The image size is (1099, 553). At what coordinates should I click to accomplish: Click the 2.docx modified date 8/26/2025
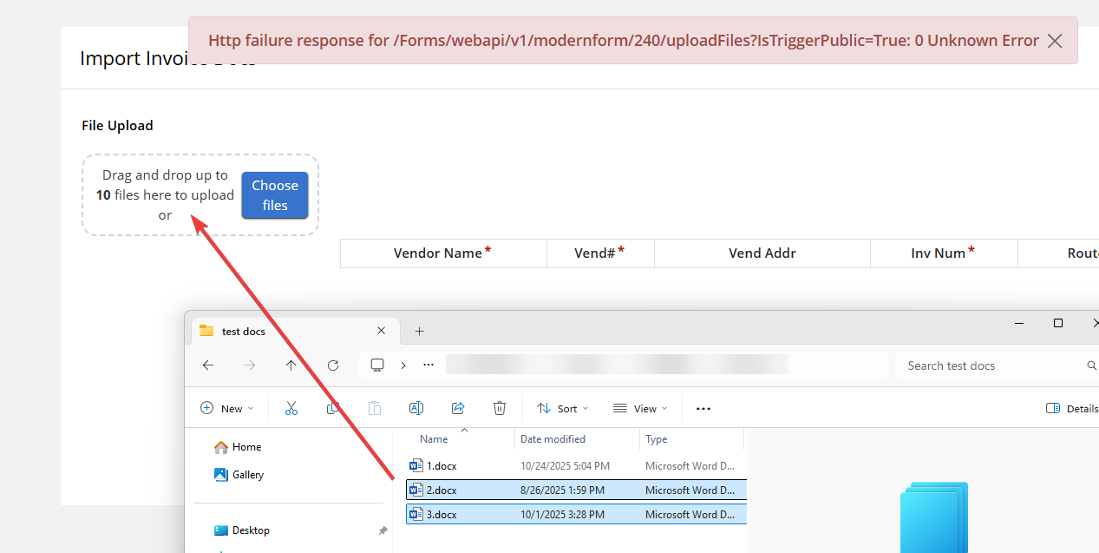point(562,490)
